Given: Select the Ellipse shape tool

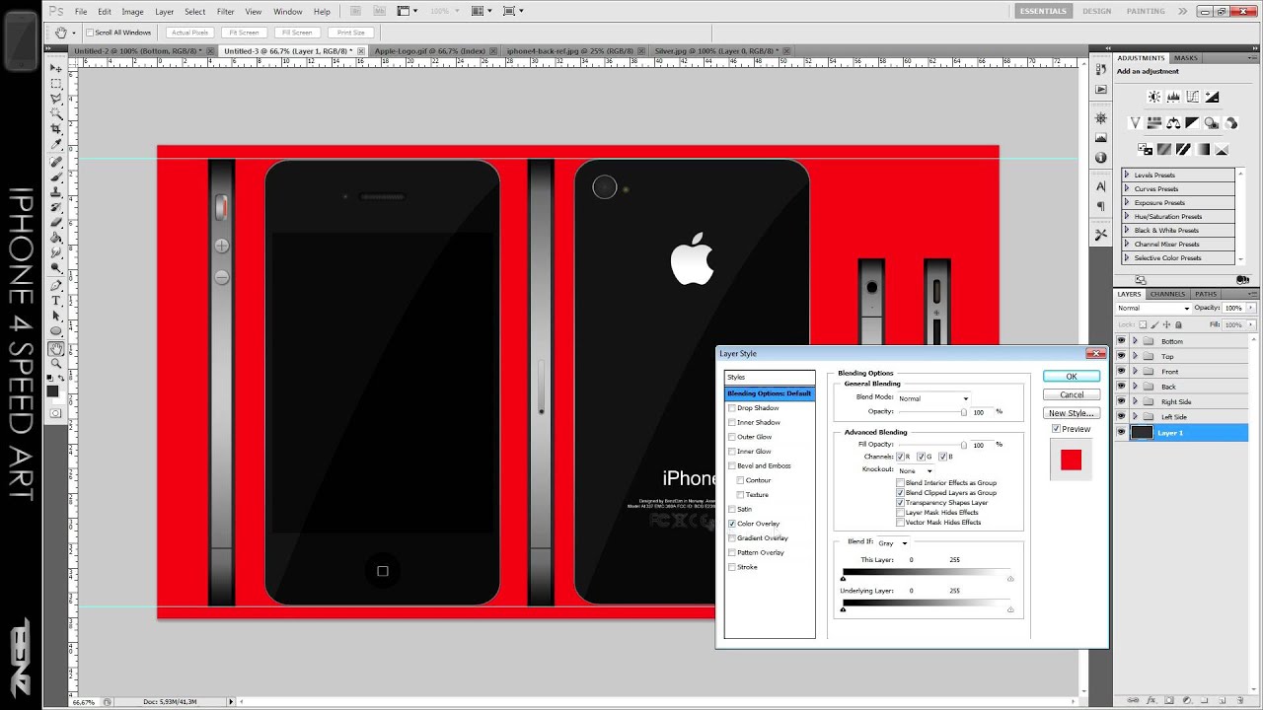Looking at the screenshot, I should pyautogui.click(x=56, y=331).
